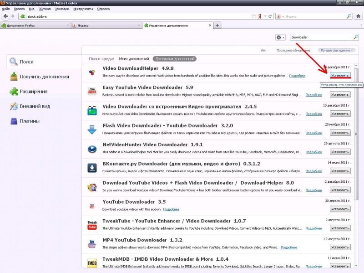The height and width of the screenshot is (273, 364).
Task: Open the address bar history dropdown arrow
Action: click(x=265, y=16)
